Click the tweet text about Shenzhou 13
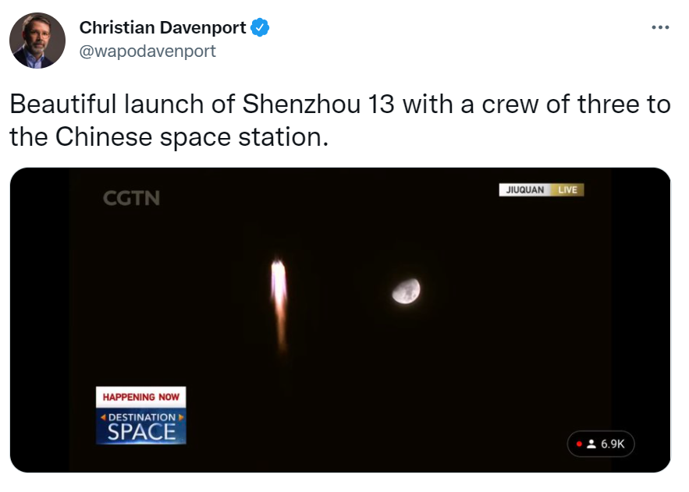The width and height of the screenshot is (689, 492). [339, 104]
